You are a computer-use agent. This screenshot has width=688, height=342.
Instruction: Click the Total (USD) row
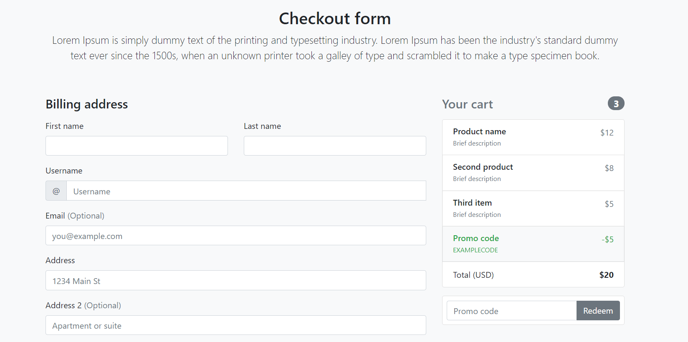(473, 274)
